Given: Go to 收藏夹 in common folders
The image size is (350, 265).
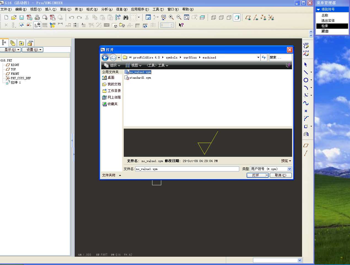Looking at the screenshot, I should pos(110,104).
